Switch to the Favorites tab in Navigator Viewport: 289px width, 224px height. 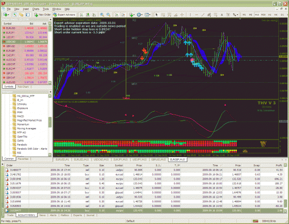[23, 159]
